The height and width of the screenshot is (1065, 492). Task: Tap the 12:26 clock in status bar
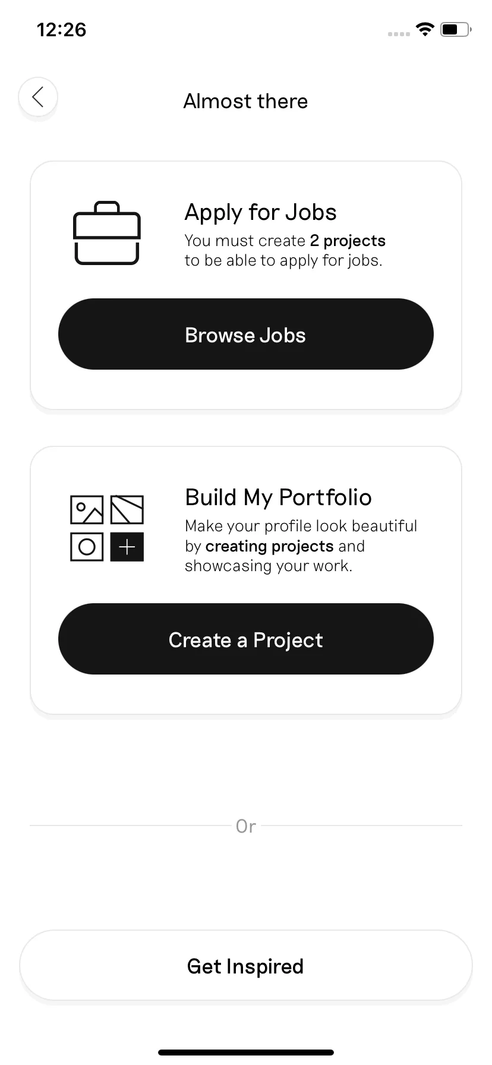point(62,30)
